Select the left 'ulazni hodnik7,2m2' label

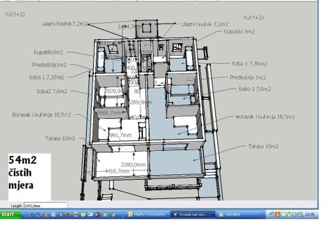coord(65,24)
